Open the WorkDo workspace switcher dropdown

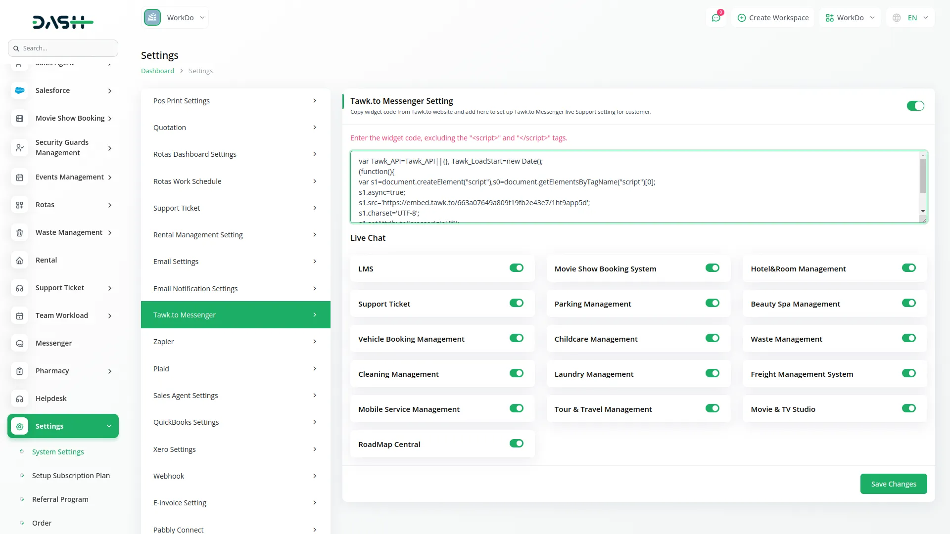pyautogui.click(x=850, y=17)
